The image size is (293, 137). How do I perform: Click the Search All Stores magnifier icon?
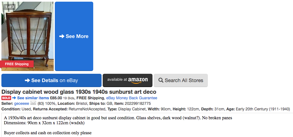[161, 80]
